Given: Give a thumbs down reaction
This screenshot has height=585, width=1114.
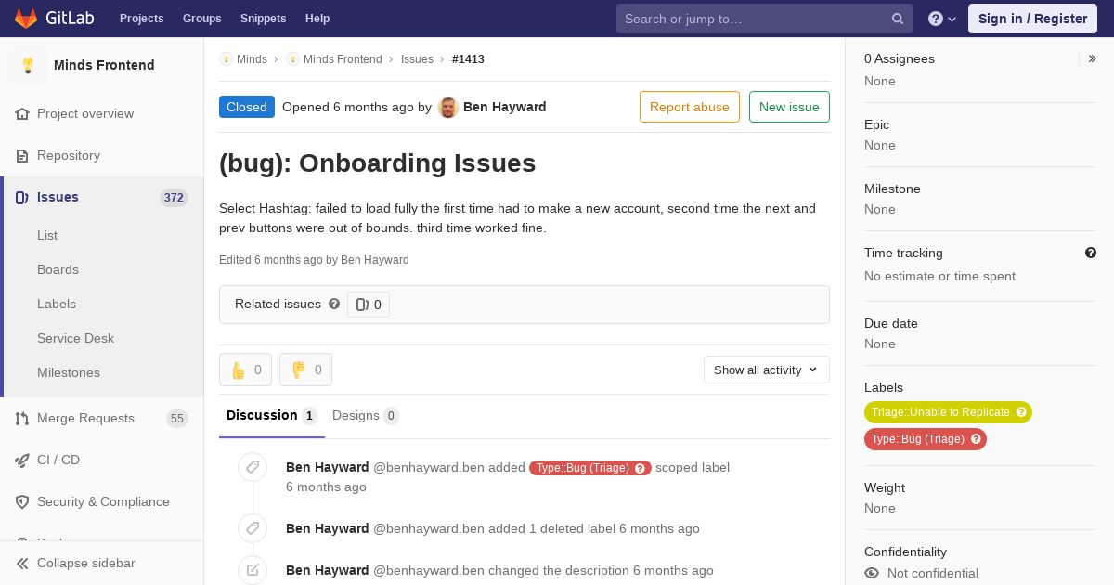Looking at the screenshot, I should click(x=305, y=370).
